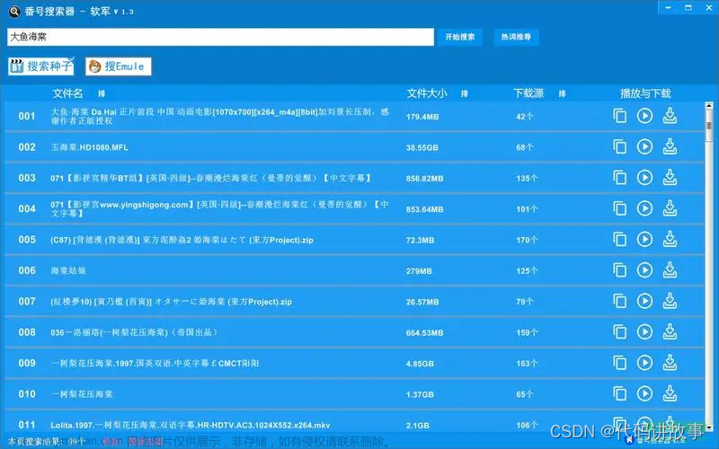The width and height of the screenshot is (719, 449).
Task: Play the row 010 一树梨花压海棠 result
Action: click(644, 393)
